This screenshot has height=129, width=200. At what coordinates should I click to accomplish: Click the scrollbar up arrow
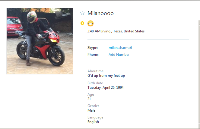[x=199, y=22]
